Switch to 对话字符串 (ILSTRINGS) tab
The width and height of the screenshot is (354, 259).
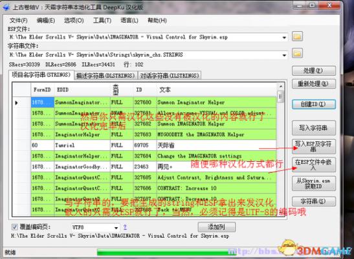click(x=170, y=76)
